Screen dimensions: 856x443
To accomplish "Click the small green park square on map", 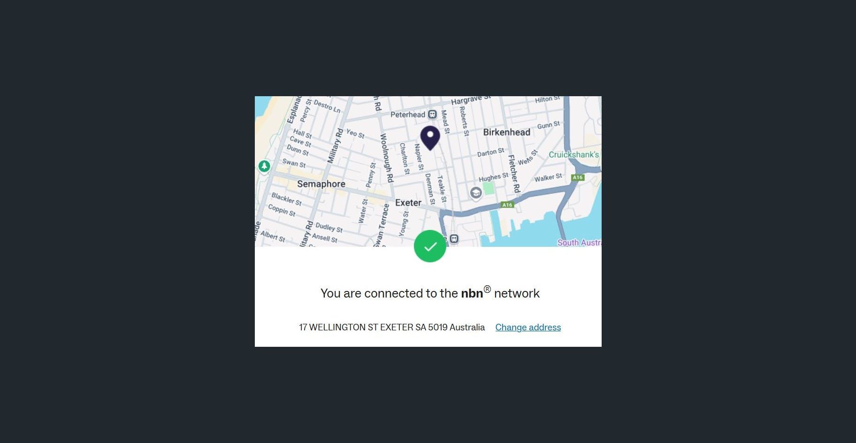I will [x=489, y=189].
